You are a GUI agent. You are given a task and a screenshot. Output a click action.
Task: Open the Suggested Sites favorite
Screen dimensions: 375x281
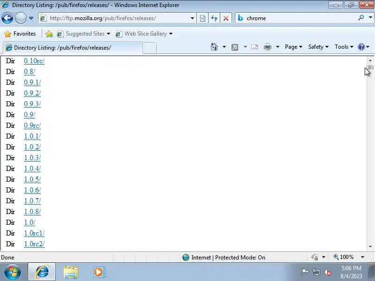click(x=83, y=34)
